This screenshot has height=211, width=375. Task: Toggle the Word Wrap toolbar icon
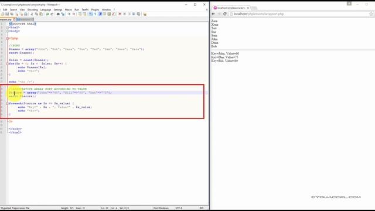point(91,14)
